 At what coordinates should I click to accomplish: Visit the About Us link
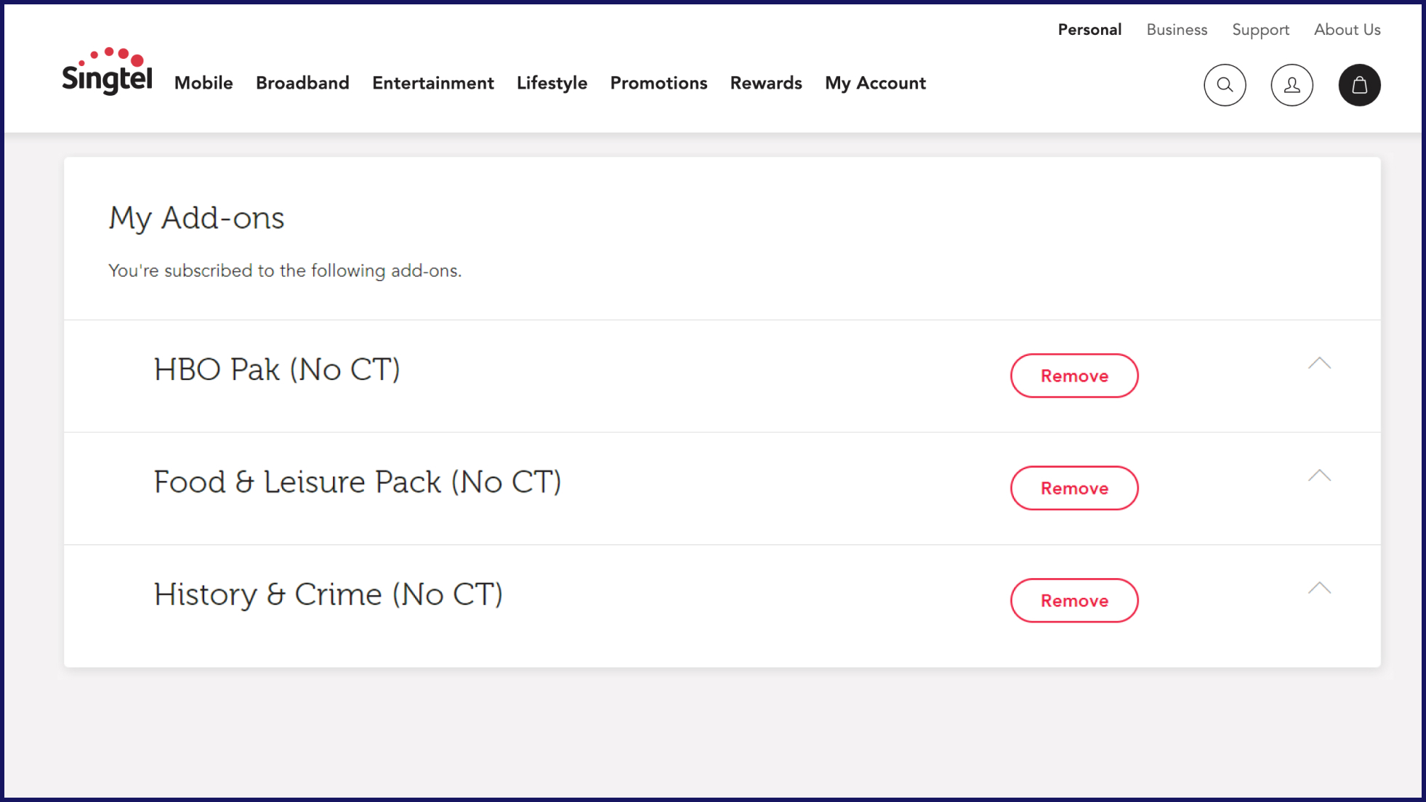pyautogui.click(x=1347, y=30)
